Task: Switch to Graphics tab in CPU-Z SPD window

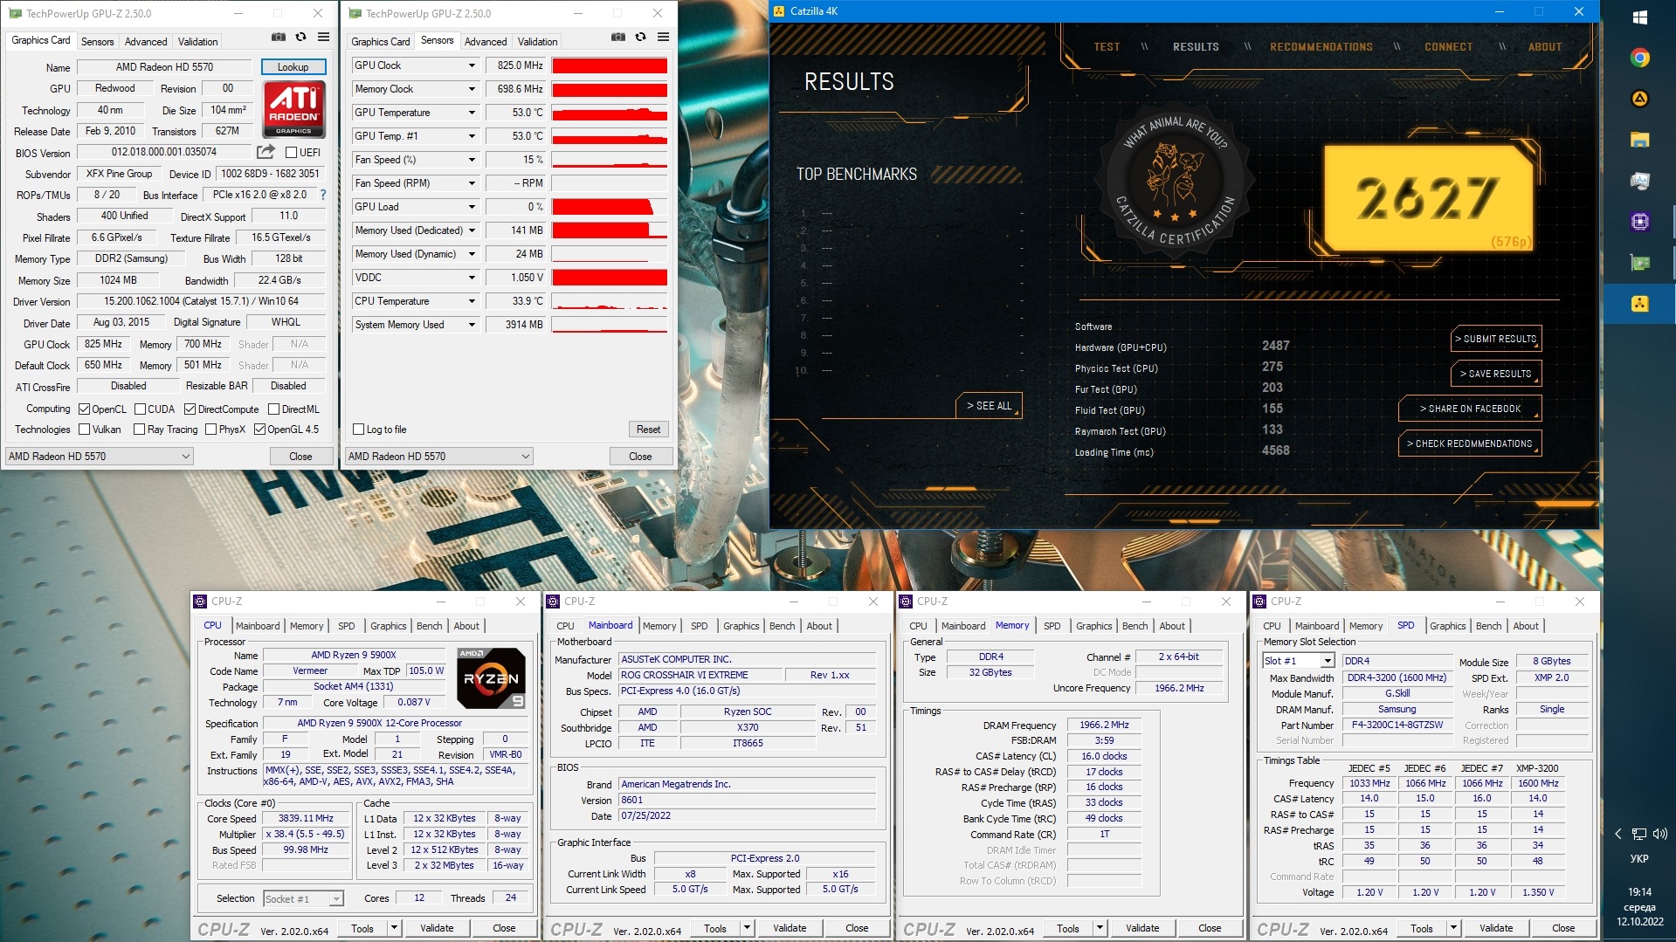Action: tap(1447, 626)
